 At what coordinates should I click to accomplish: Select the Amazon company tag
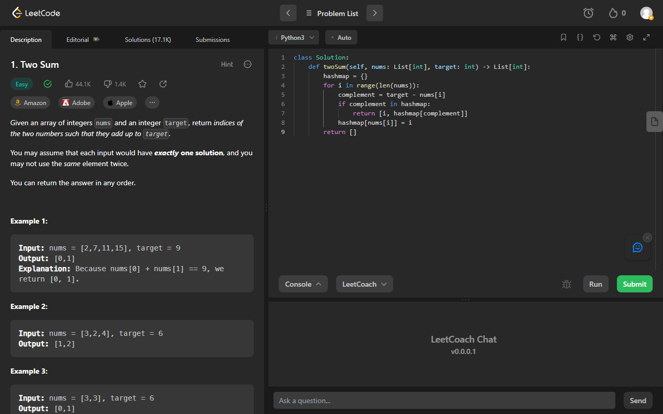(x=30, y=102)
